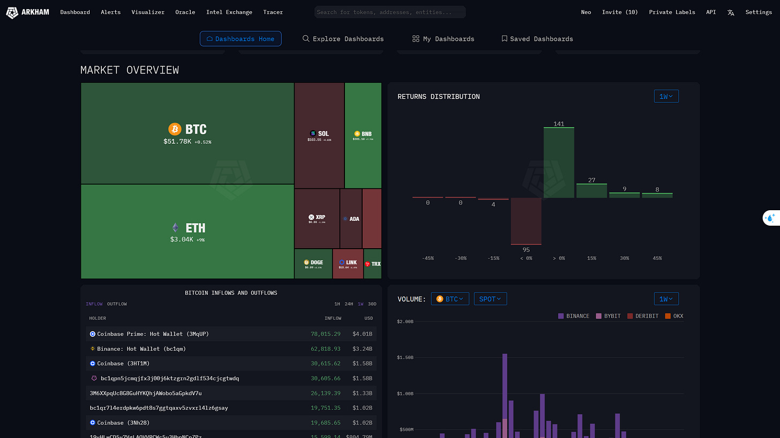Image resolution: width=780 pixels, height=438 pixels.
Task: Open Returns Distribution 1W dropdown
Action: (x=666, y=96)
